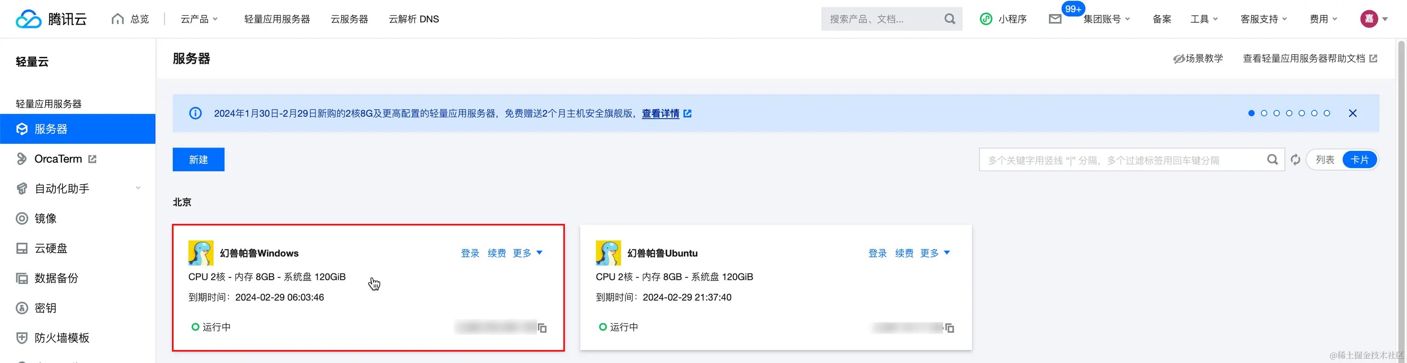
Task: Open the 总览 overview home link
Action: (130, 19)
